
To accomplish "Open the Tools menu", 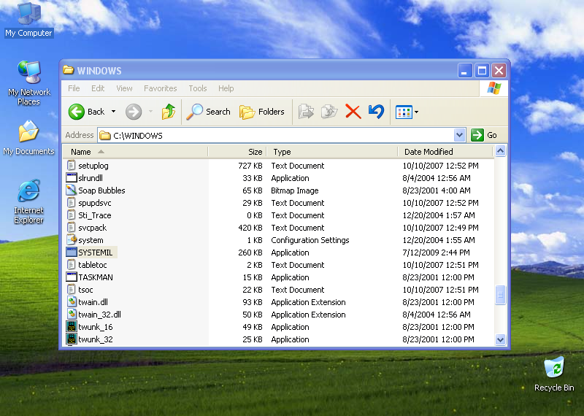I will tap(198, 88).
